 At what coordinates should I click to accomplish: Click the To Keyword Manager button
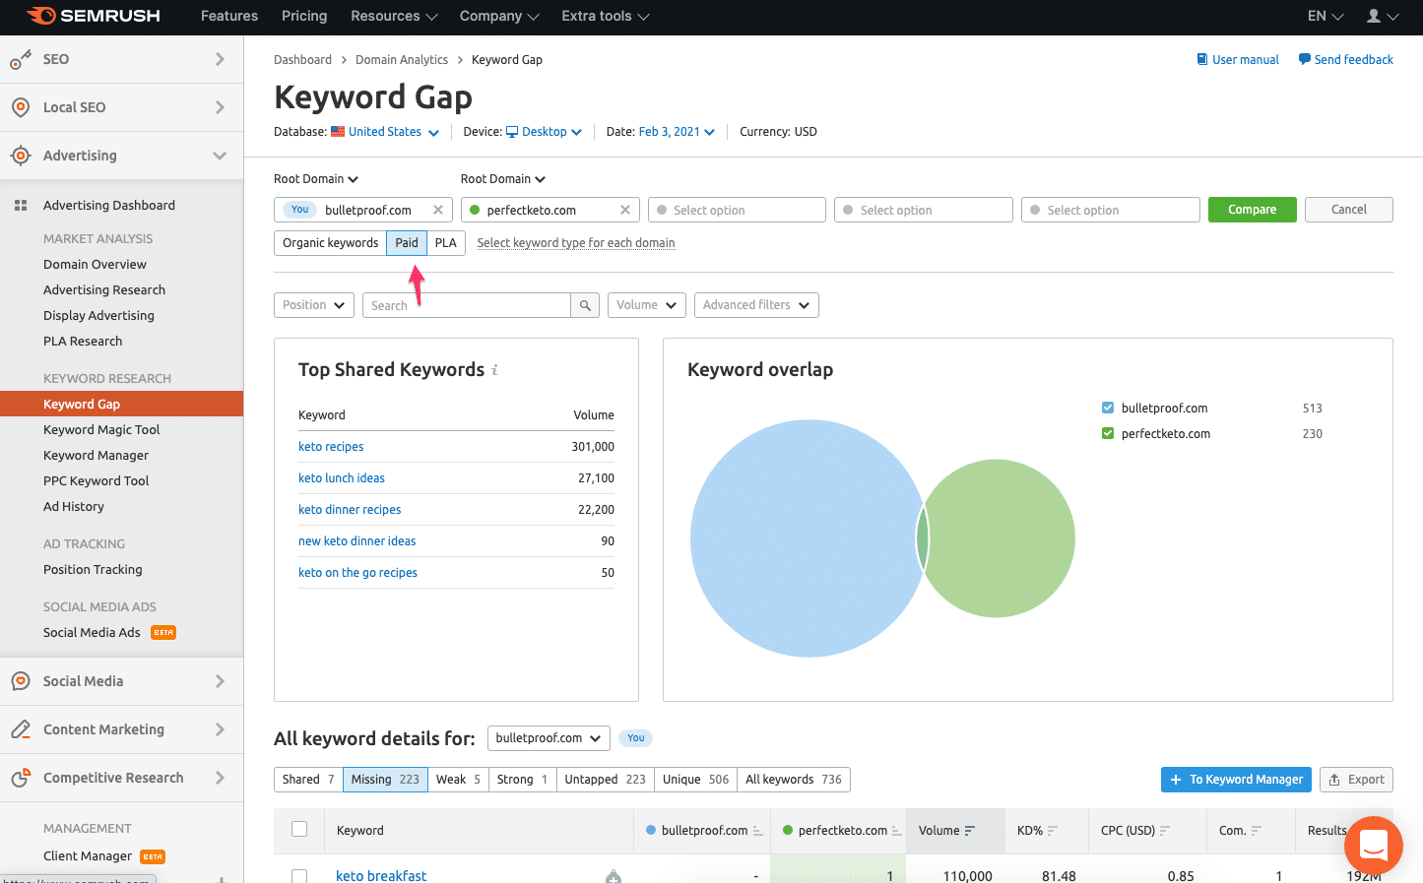pos(1236,780)
